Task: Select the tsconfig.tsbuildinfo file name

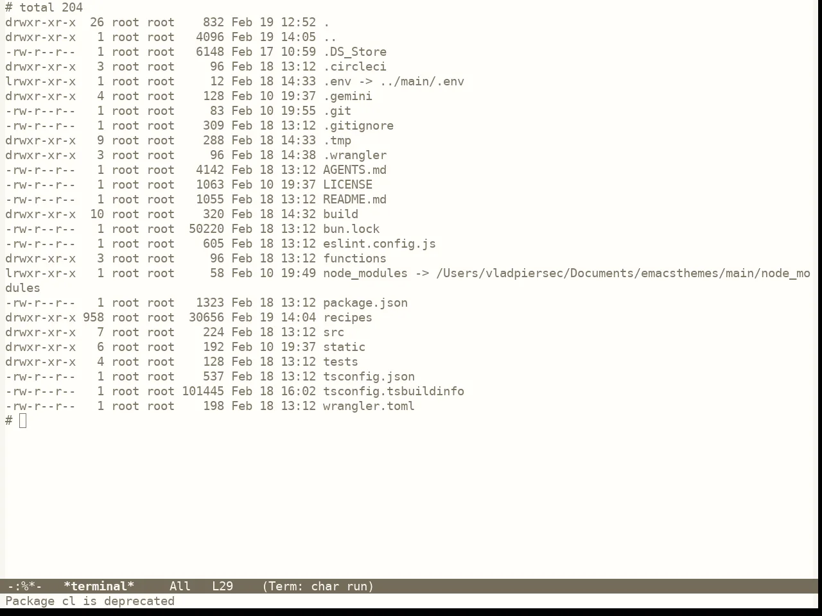Action: tap(394, 391)
